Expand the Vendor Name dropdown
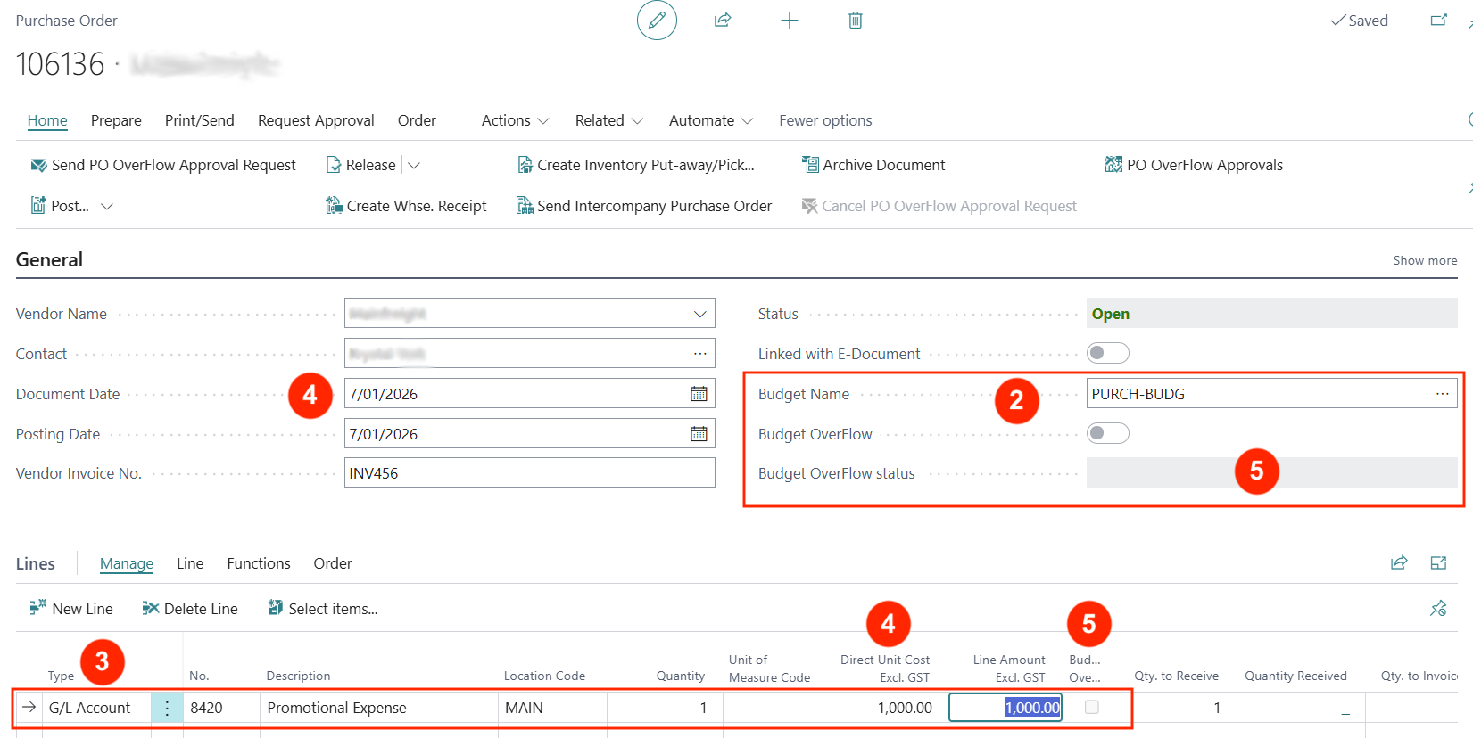The height and width of the screenshot is (738, 1473). click(699, 314)
